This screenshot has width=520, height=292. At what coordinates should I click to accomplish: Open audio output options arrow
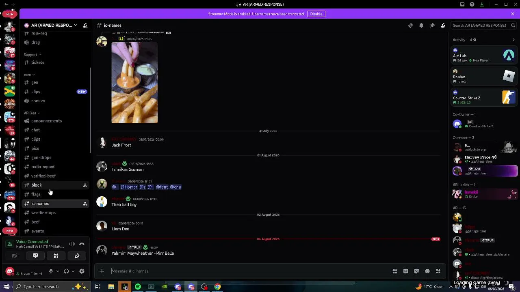click(73, 271)
